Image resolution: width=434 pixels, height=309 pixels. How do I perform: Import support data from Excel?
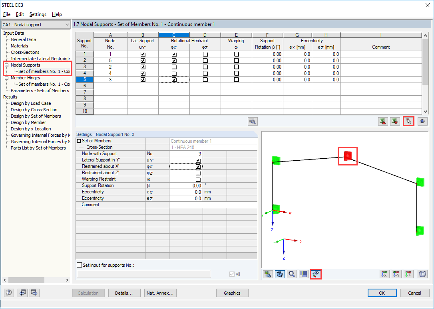coord(395,121)
